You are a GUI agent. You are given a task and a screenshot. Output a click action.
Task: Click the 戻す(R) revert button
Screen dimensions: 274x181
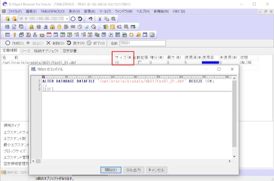click(x=76, y=43)
